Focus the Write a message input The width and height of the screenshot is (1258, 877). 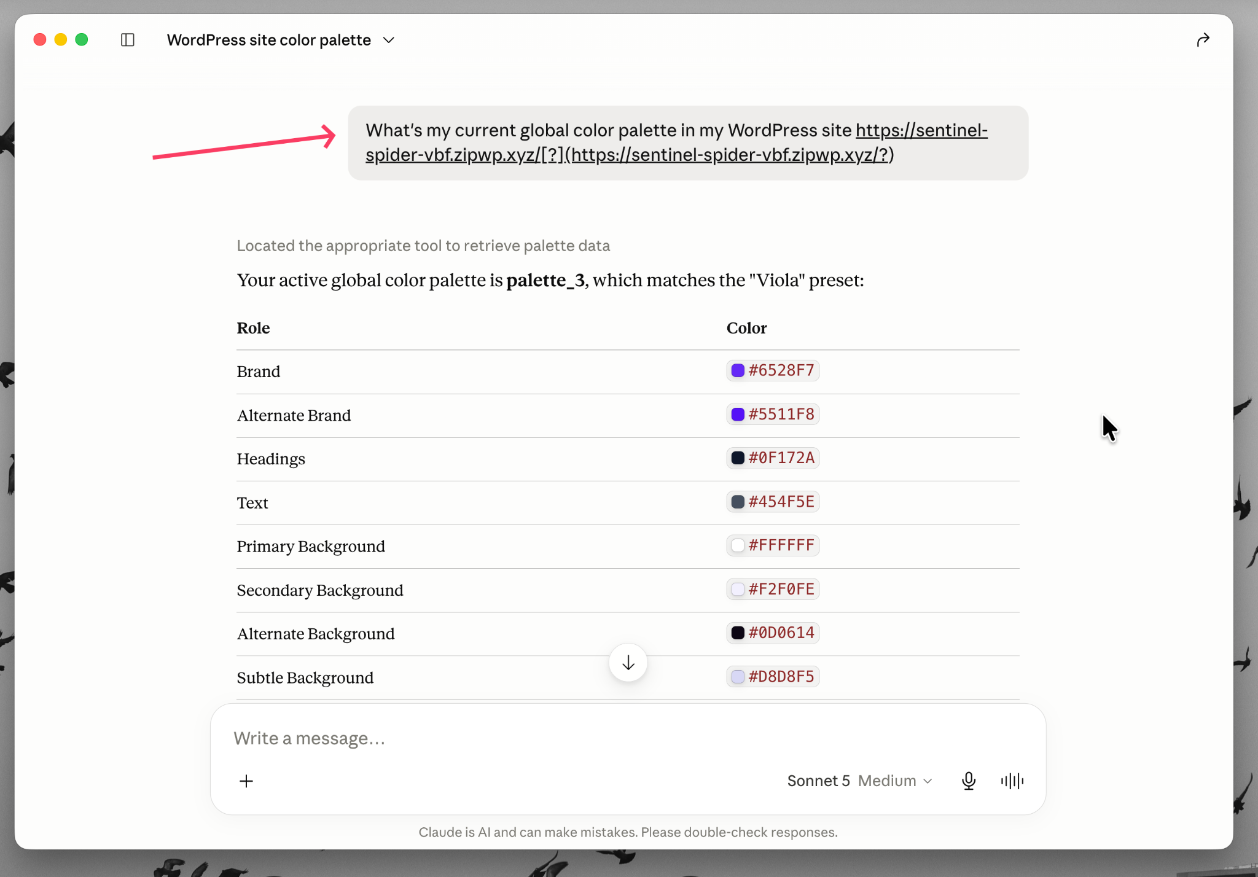point(628,738)
